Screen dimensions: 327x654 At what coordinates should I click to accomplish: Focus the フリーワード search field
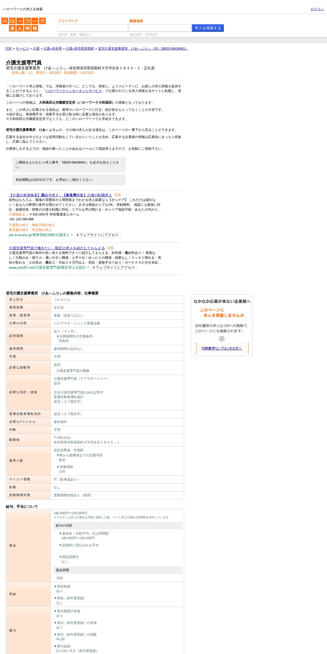(93, 28)
